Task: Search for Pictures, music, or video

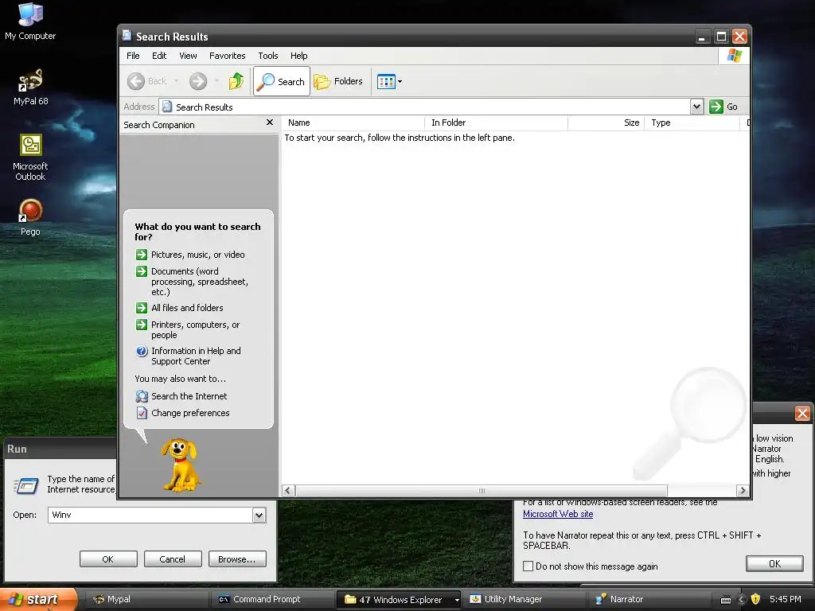Action: click(190, 255)
